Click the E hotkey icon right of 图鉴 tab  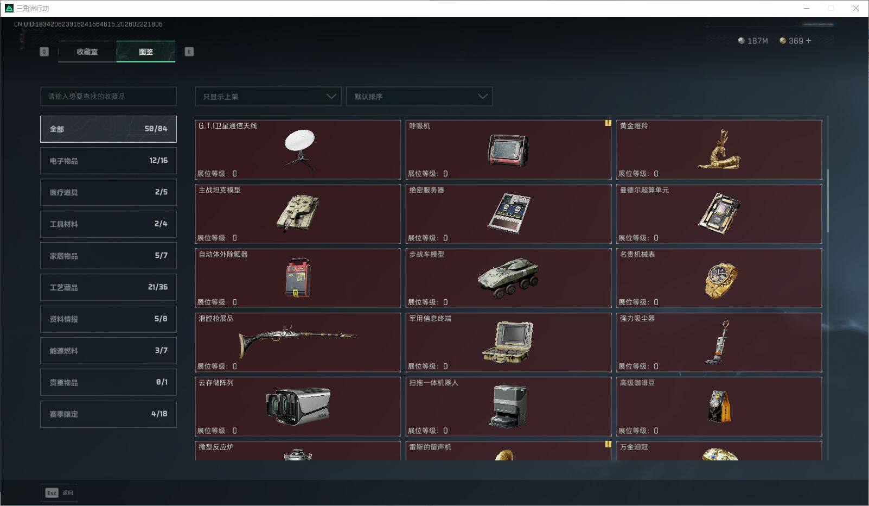click(x=188, y=52)
